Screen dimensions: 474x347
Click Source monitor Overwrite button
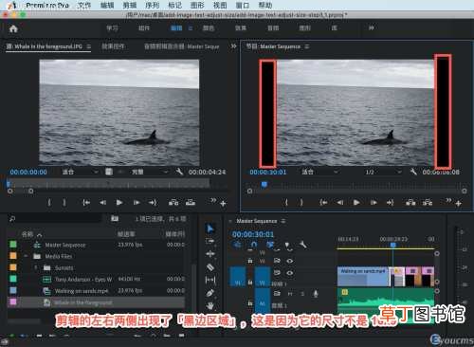tap(191, 202)
